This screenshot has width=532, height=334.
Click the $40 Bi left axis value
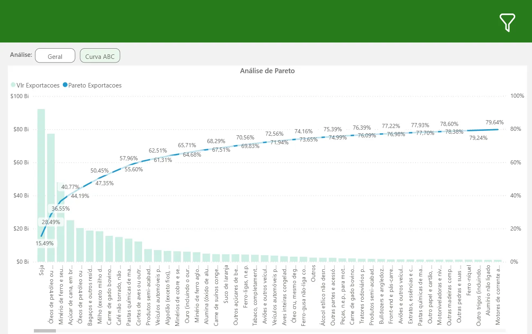[22, 195]
